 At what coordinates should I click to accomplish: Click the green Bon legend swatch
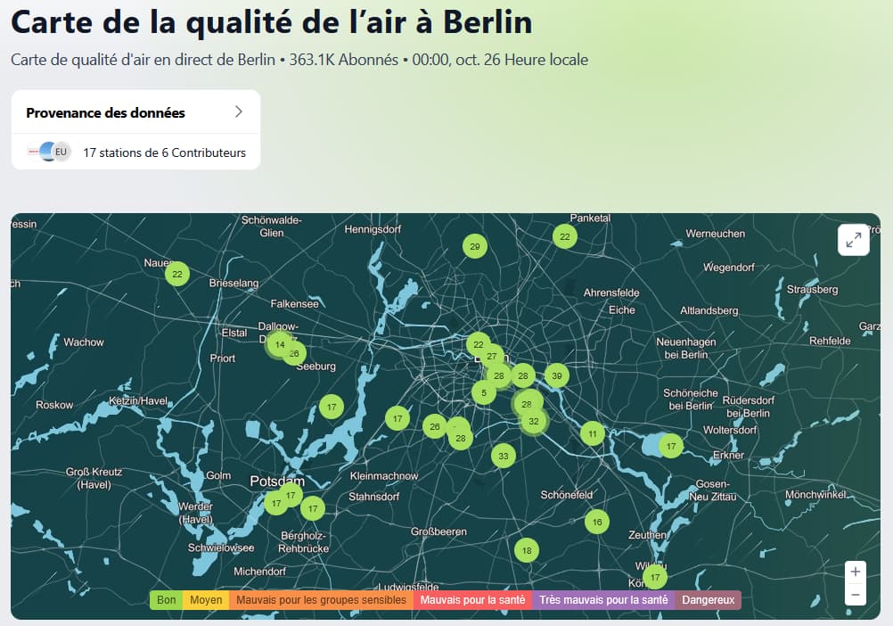click(x=166, y=600)
